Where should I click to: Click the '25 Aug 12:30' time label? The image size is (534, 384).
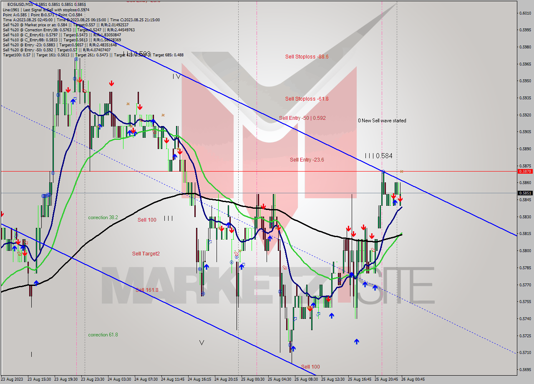[333, 379]
